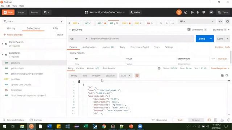232x130 pixels.
Task: Switch to Build mode
Action: pos(181,120)
